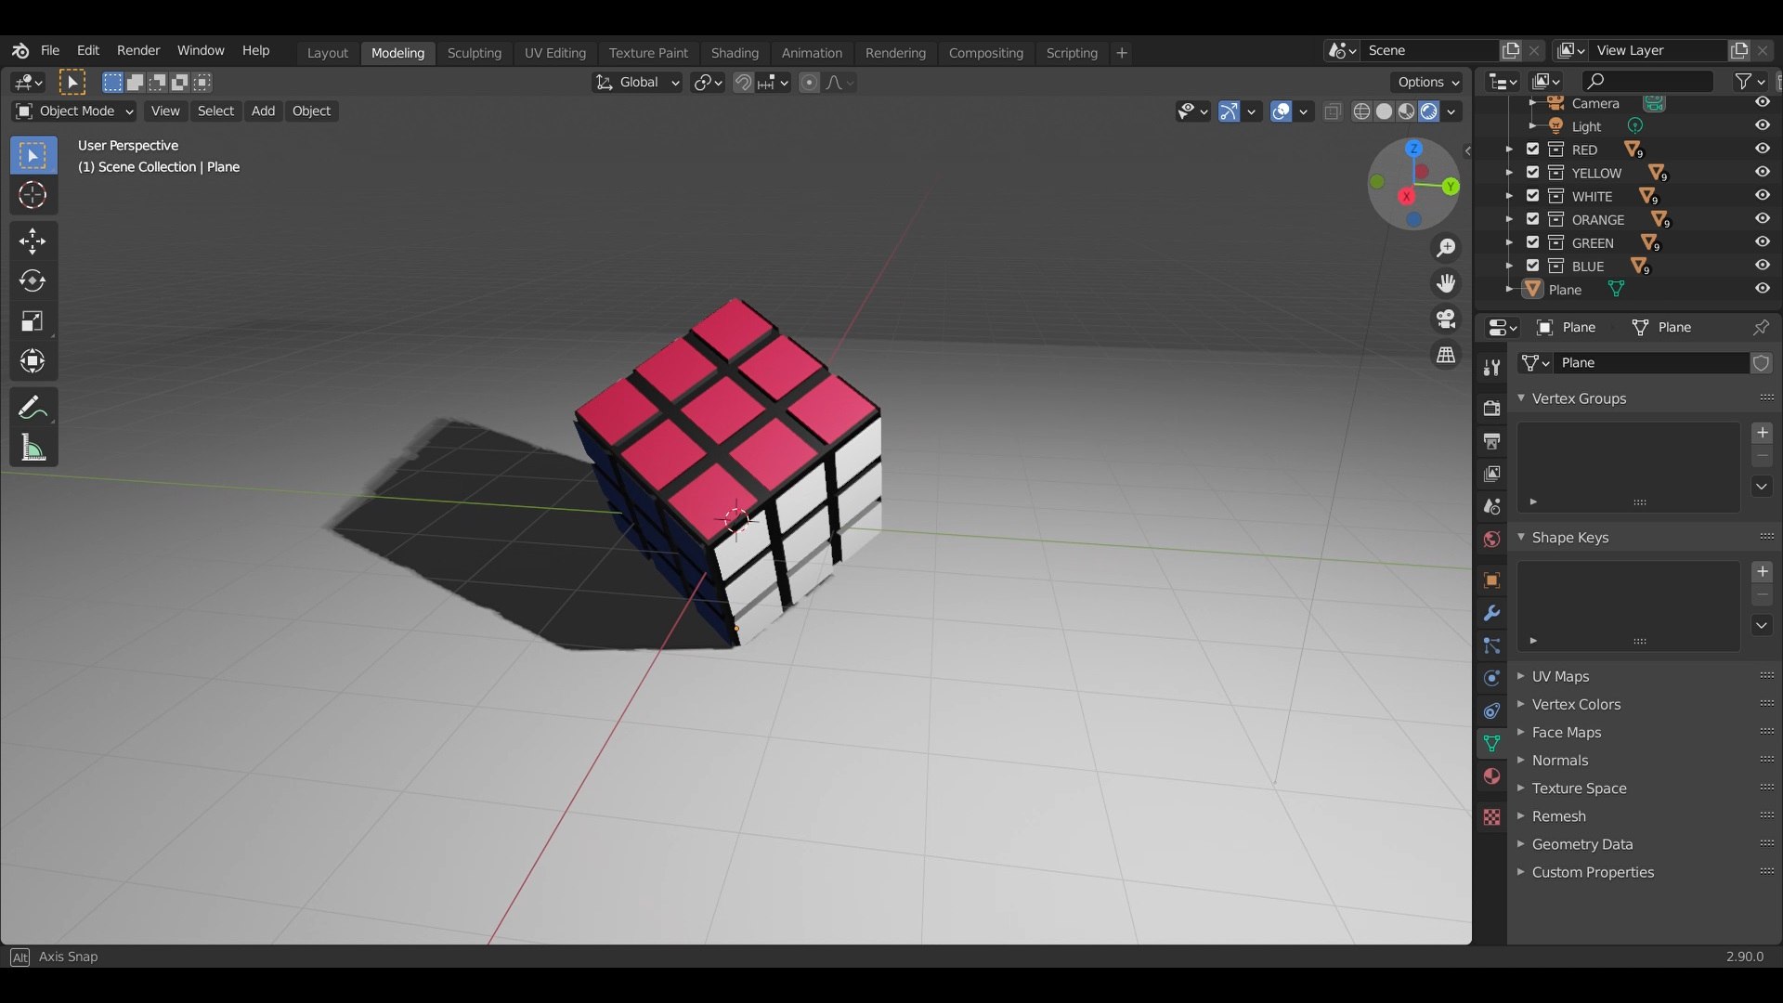
Task: Select the Measure tool
Action: coord(33,448)
